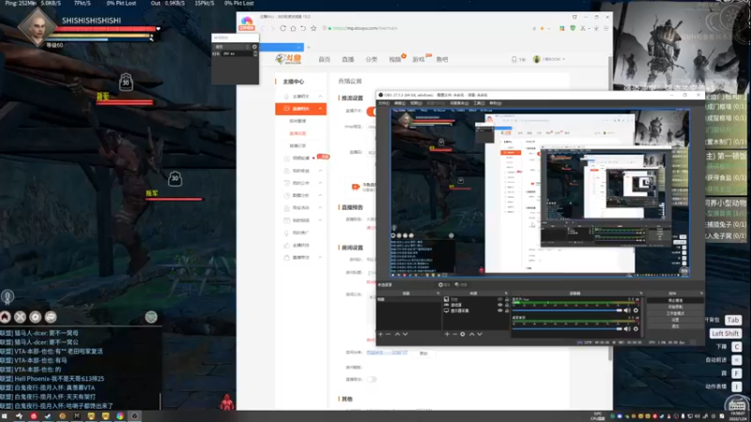751x422 pixels.
Task: Toggle the orange live stream switch
Action: (x=371, y=112)
